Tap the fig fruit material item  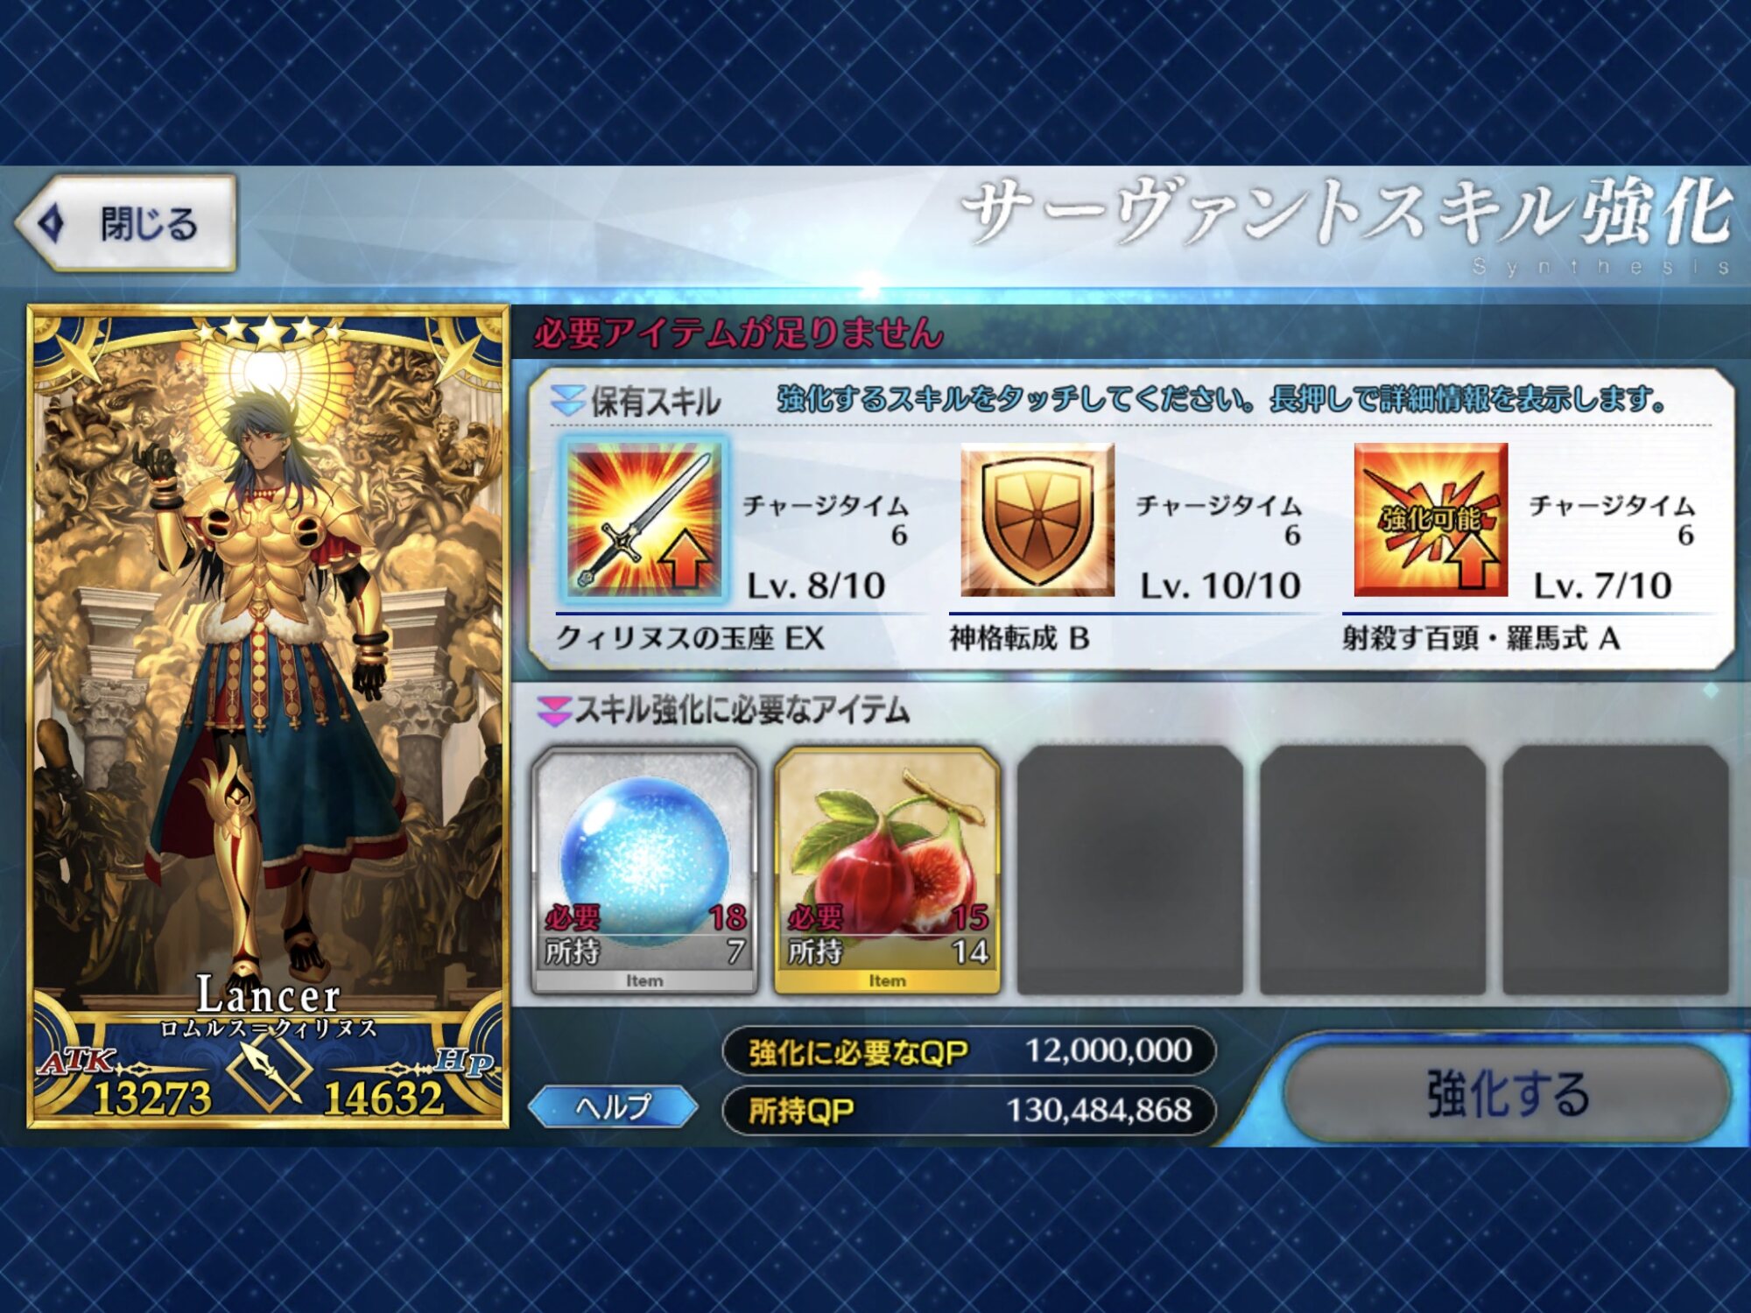tap(887, 870)
